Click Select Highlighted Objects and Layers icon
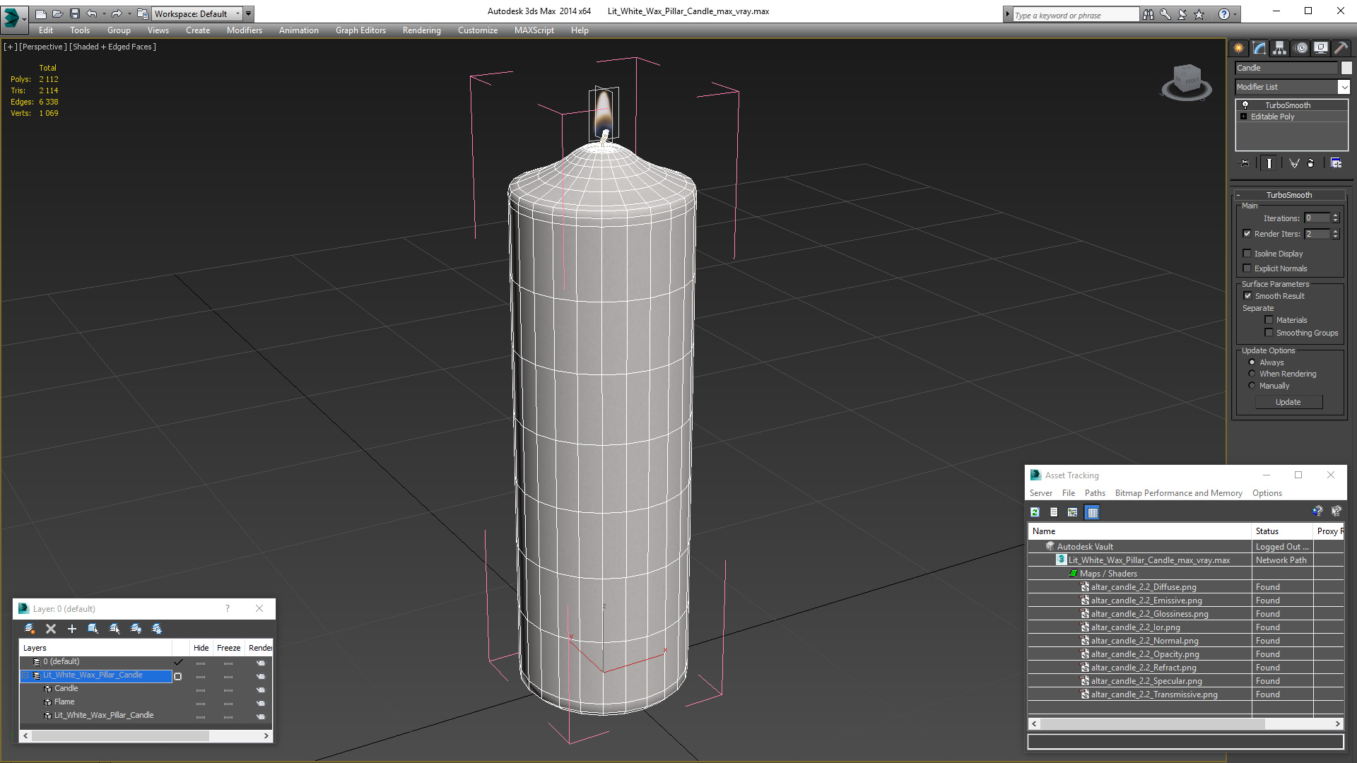 (x=93, y=629)
